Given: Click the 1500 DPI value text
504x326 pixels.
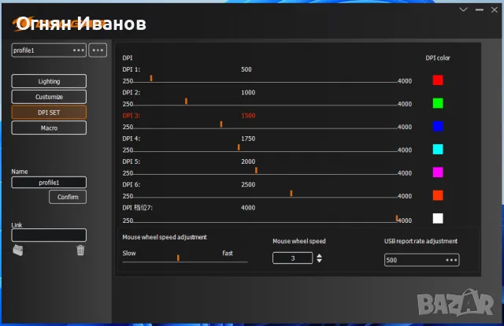Looking at the screenshot, I should (x=248, y=116).
